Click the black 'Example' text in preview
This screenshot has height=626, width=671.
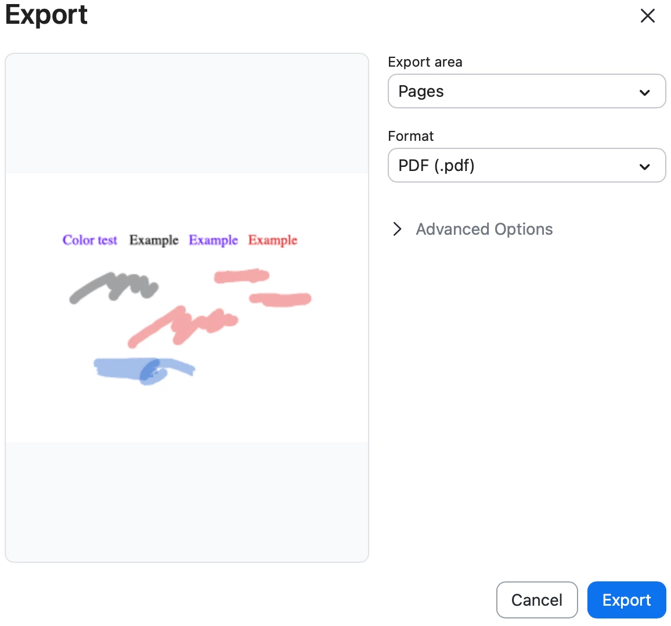click(154, 240)
